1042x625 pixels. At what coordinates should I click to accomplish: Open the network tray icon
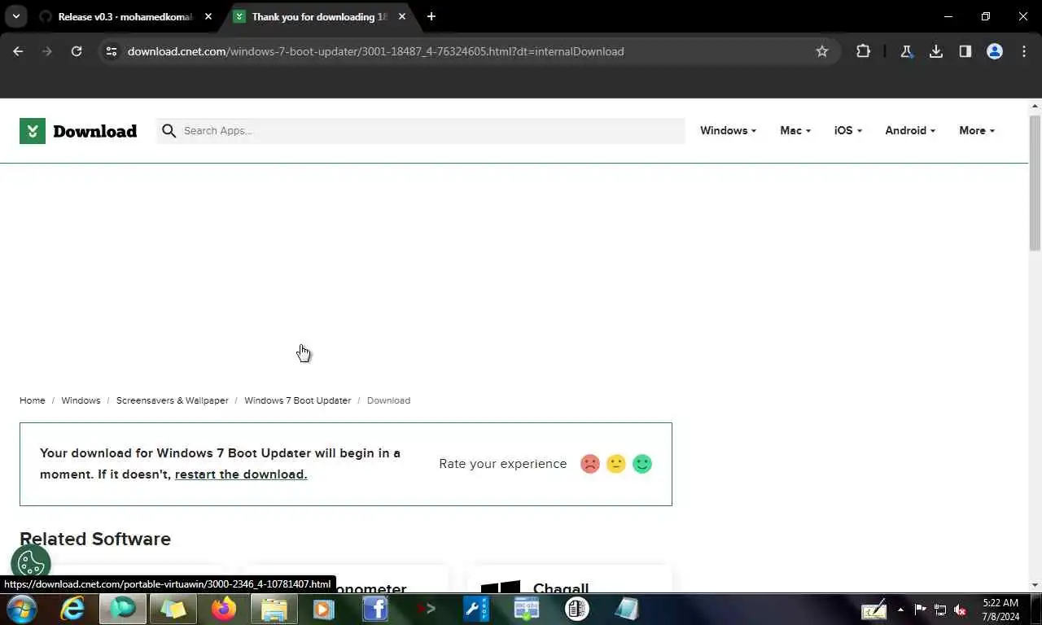(x=940, y=609)
